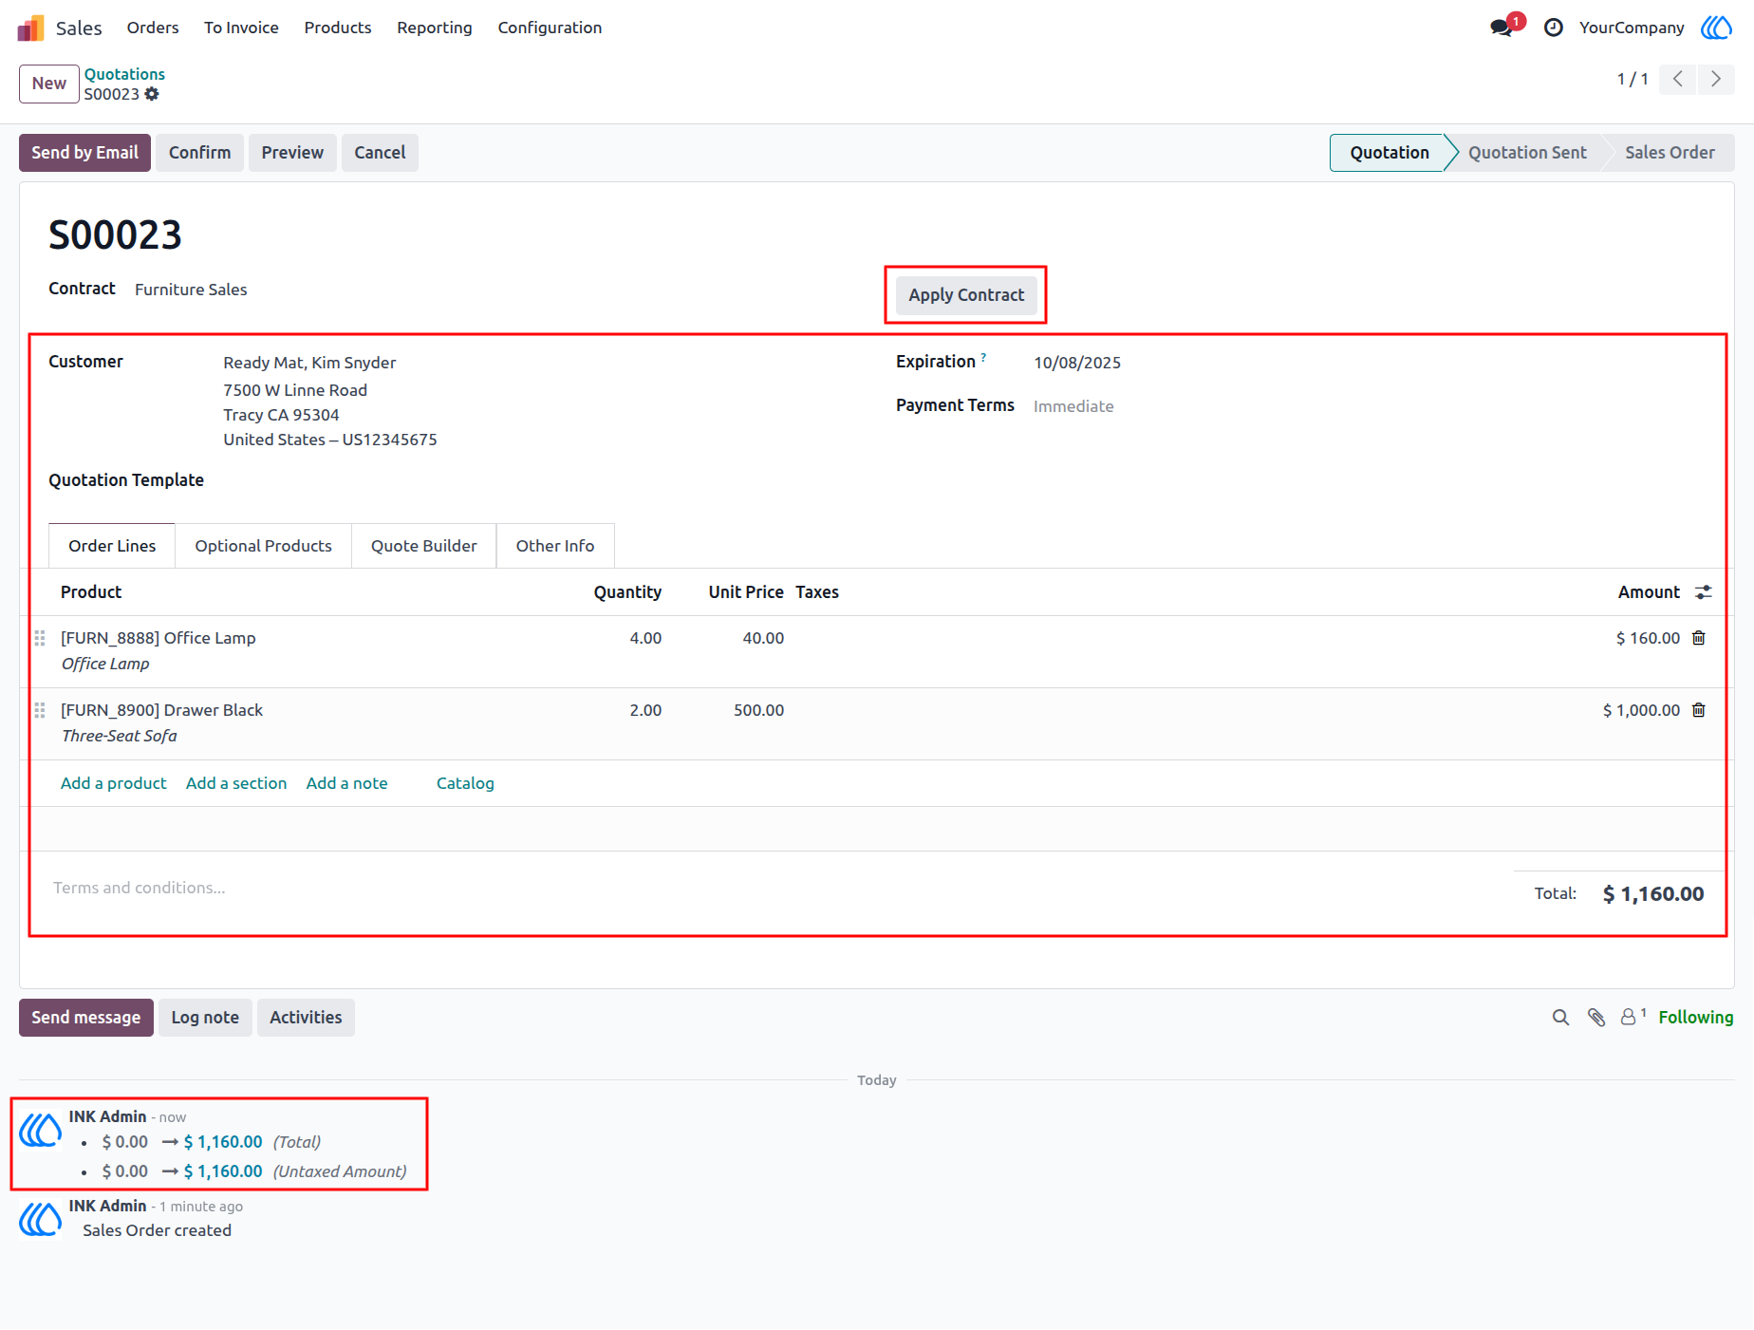Click INK Admin avatar on latest message
Viewport: 1754px width, 1330px height.
click(41, 1131)
